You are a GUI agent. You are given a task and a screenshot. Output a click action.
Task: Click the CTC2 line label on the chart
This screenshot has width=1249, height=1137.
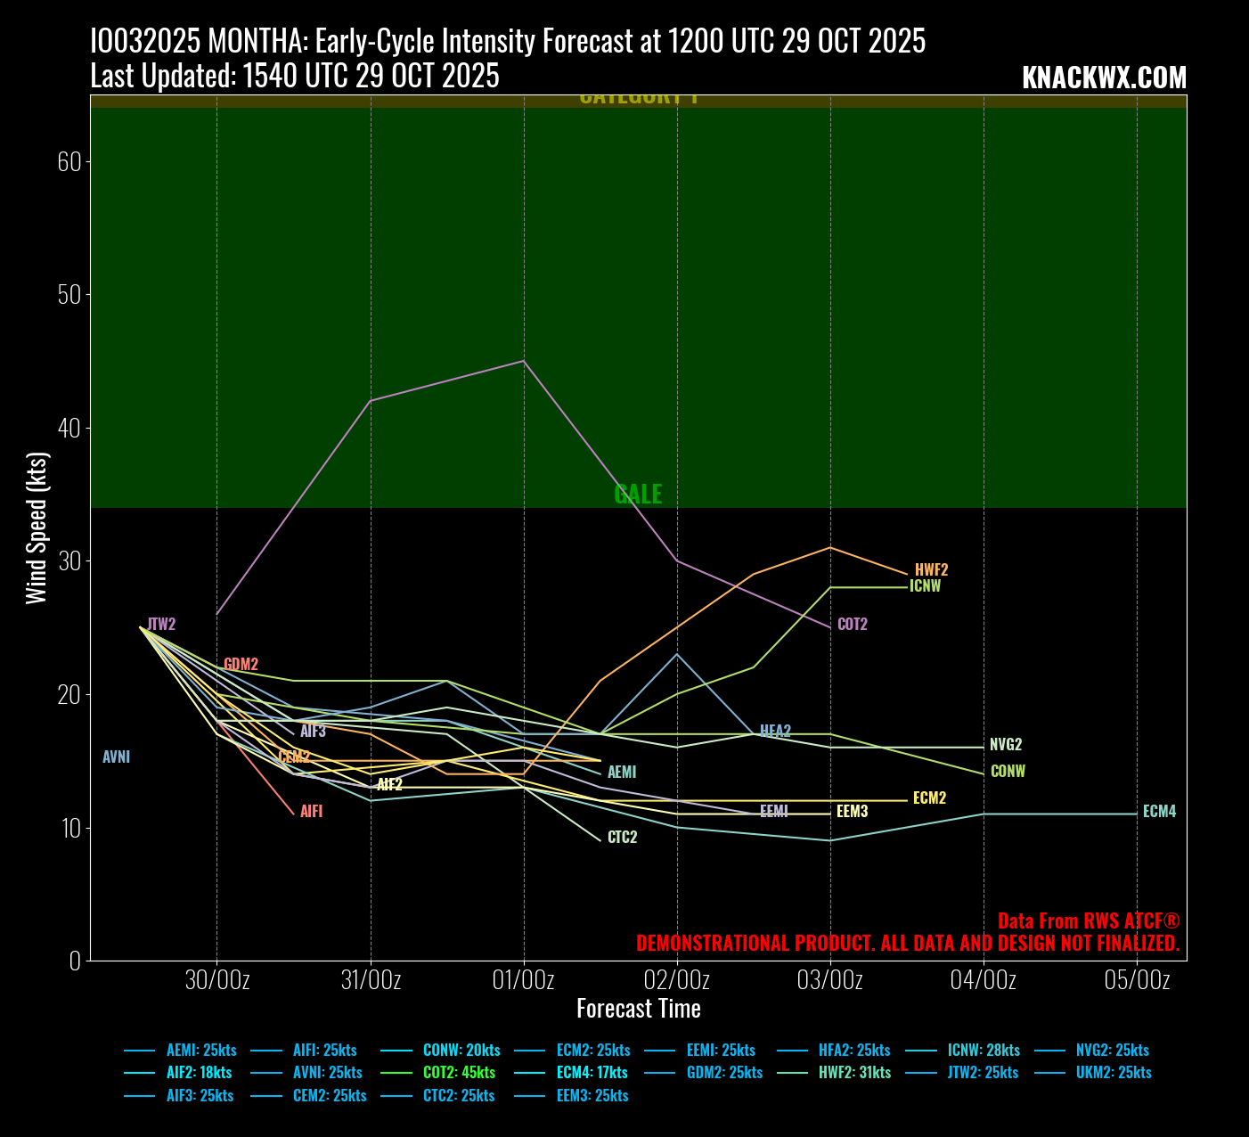pyautogui.click(x=622, y=838)
